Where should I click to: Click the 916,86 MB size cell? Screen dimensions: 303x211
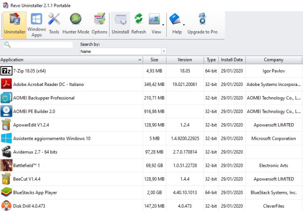(x=154, y=112)
